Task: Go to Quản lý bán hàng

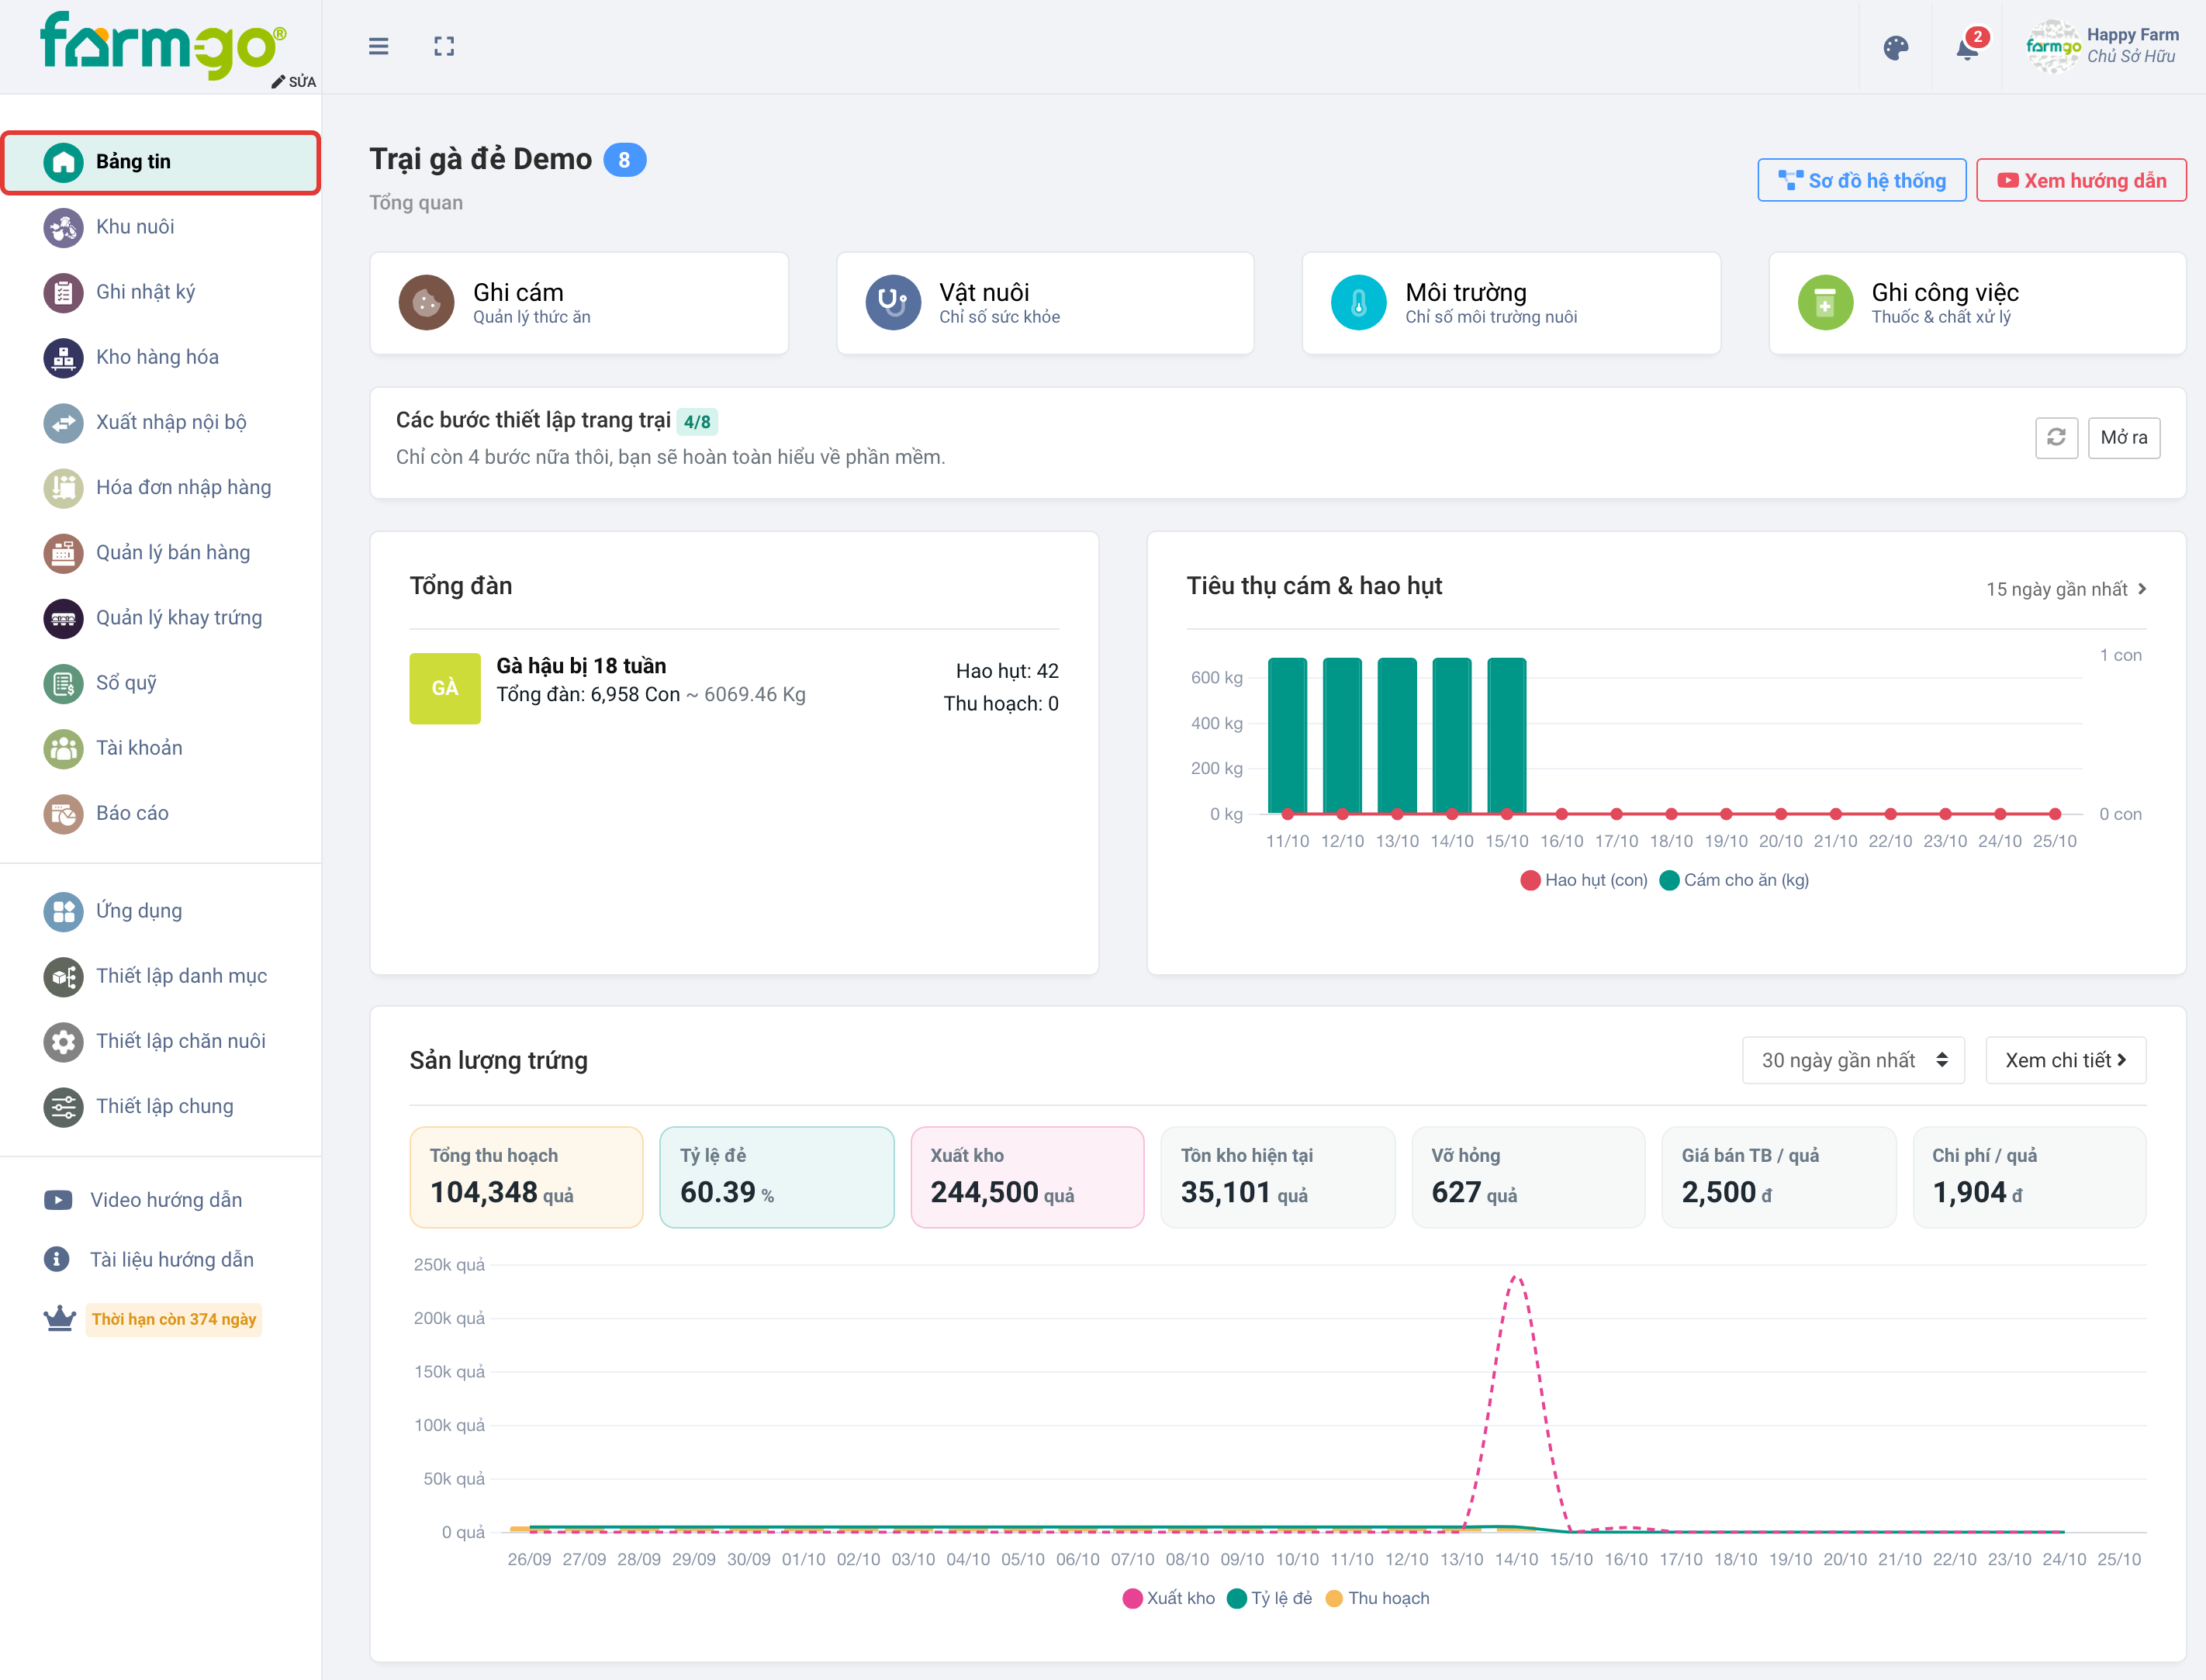Action: click(x=160, y=552)
